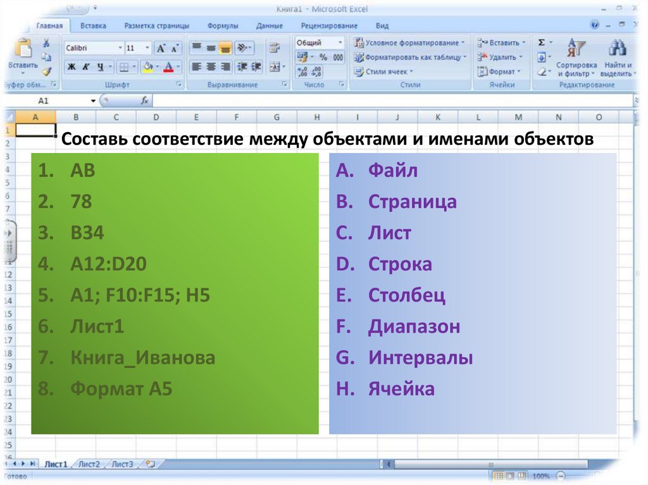Screen dimensions: 648x485
Task: Decrease indent in alignment group
Action: [242, 66]
